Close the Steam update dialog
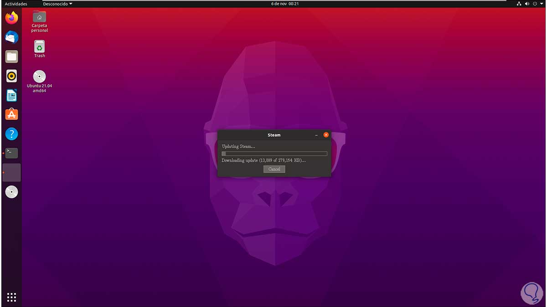The height and width of the screenshot is (307, 547). (x=326, y=135)
